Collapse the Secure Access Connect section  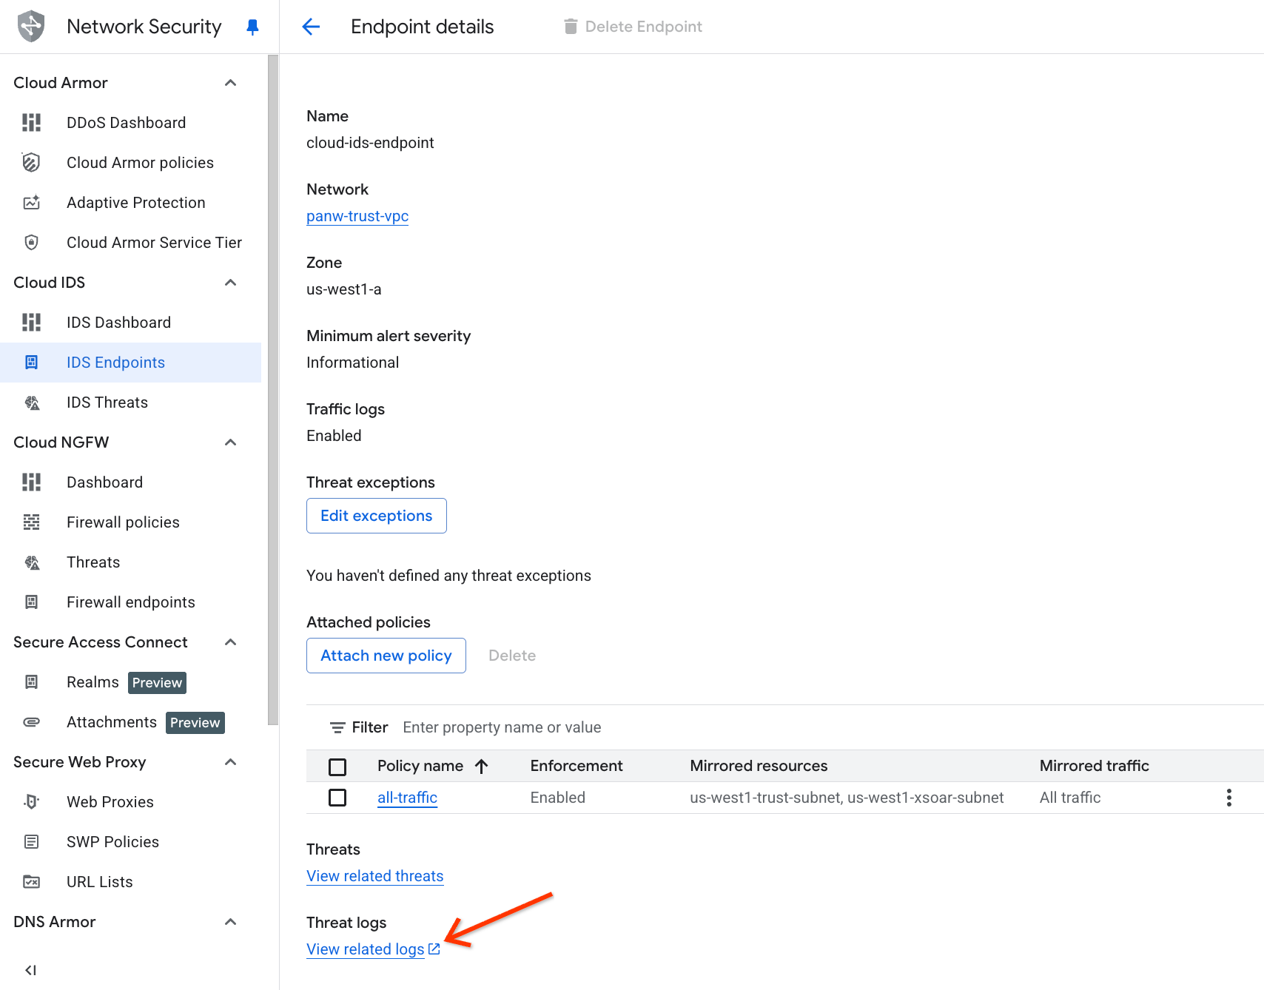[231, 642]
